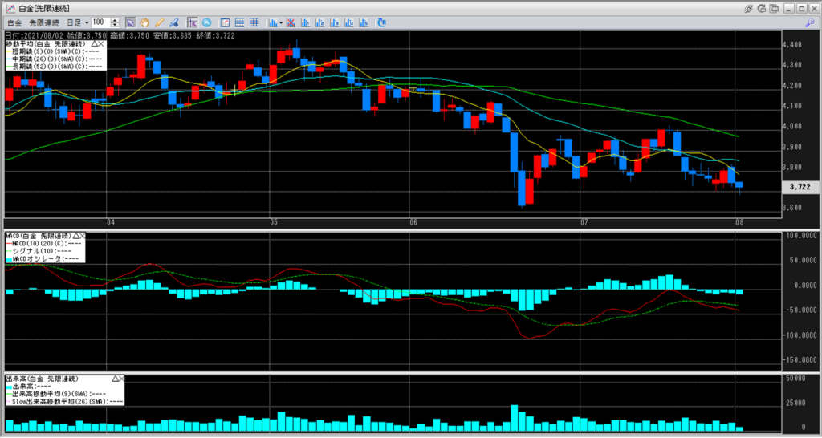Close the MACD legend box
The width and height of the screenshot is (822, 438).
point(83,237)
